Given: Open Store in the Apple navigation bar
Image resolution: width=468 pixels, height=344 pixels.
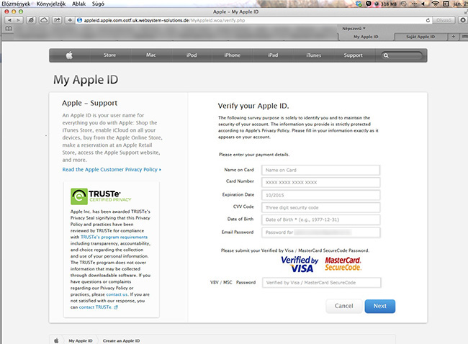Looking at the screenshot, I should pyautogui.click(x=110, y=55).
